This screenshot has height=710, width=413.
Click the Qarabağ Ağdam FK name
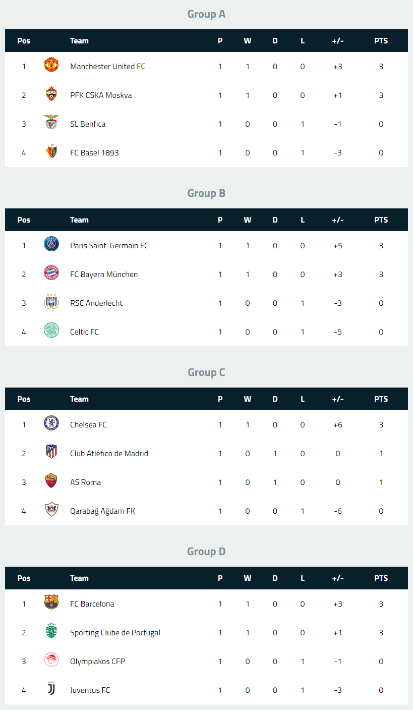click(x=102, y=511)
